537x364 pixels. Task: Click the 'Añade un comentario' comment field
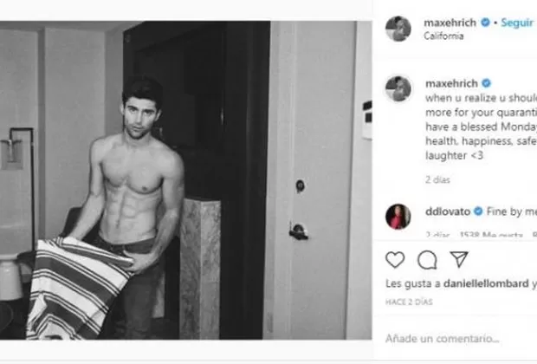coord(461,339)
